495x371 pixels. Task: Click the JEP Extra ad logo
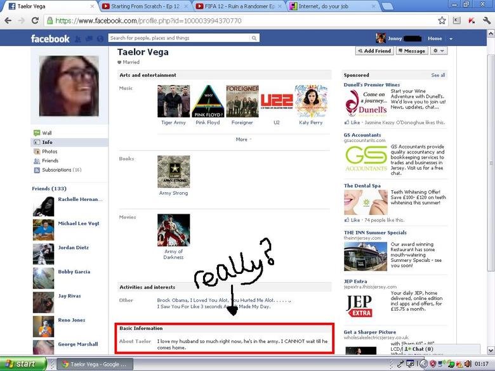click(359, 306)
